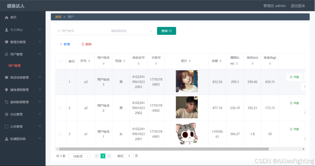Expand the 管理员管理 menu chevron
Screen dimensions: 315x166
tap(40, 42)
